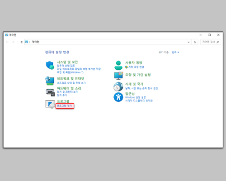The width and height of the screenshot is (226, 181).
Task: Open the file history backup link
Action: [79, 69]
